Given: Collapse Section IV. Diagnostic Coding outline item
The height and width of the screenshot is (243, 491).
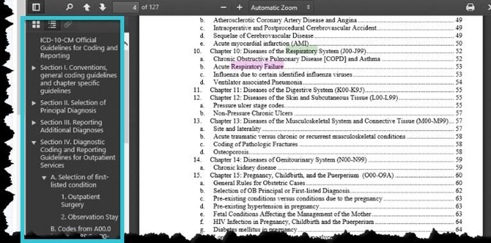Looking at the screenshot, I should [x=34, y=143].
